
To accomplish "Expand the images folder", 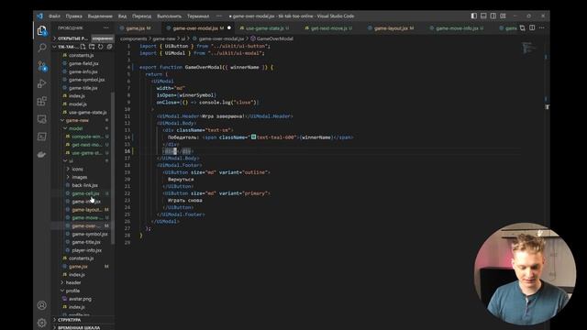I will pos(80,177).
